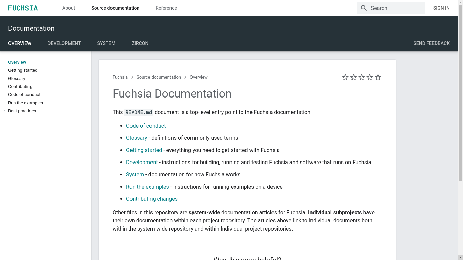Click the Documentation header title
Viewport: 463px width, 260px height.
31,28
